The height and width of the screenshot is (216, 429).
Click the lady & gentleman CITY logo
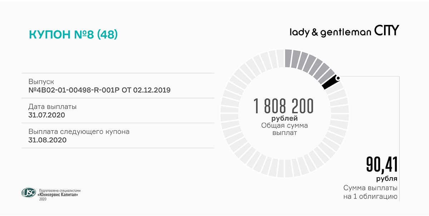pyautogui.click(x=344, y=31)
